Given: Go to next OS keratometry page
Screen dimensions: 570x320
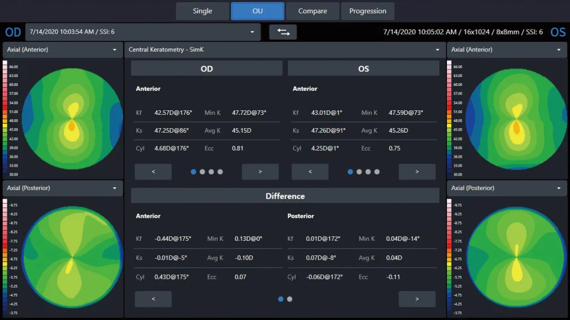Looking at the screenshot, I should click(417, 172).
